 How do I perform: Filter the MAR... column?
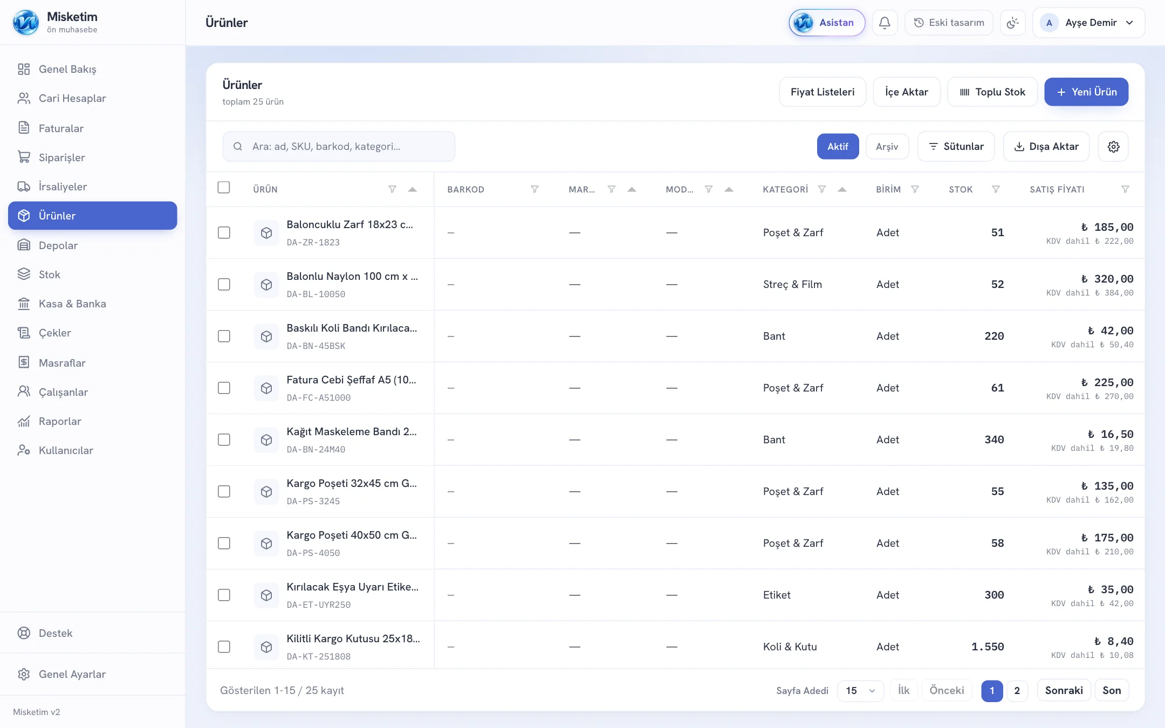click(x=611, y=189)
